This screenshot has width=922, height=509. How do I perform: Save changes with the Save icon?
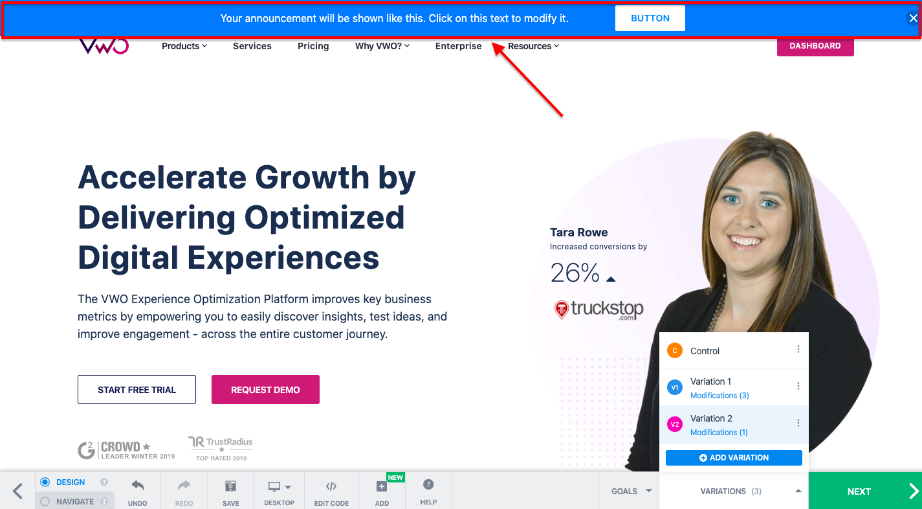click(230, 486)
